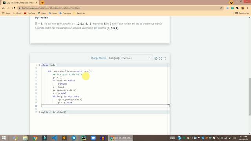This screenshot has width=251, height=141.
Task: Click the 'qu.append(p.data)' line 33
Action: (70, 99)
